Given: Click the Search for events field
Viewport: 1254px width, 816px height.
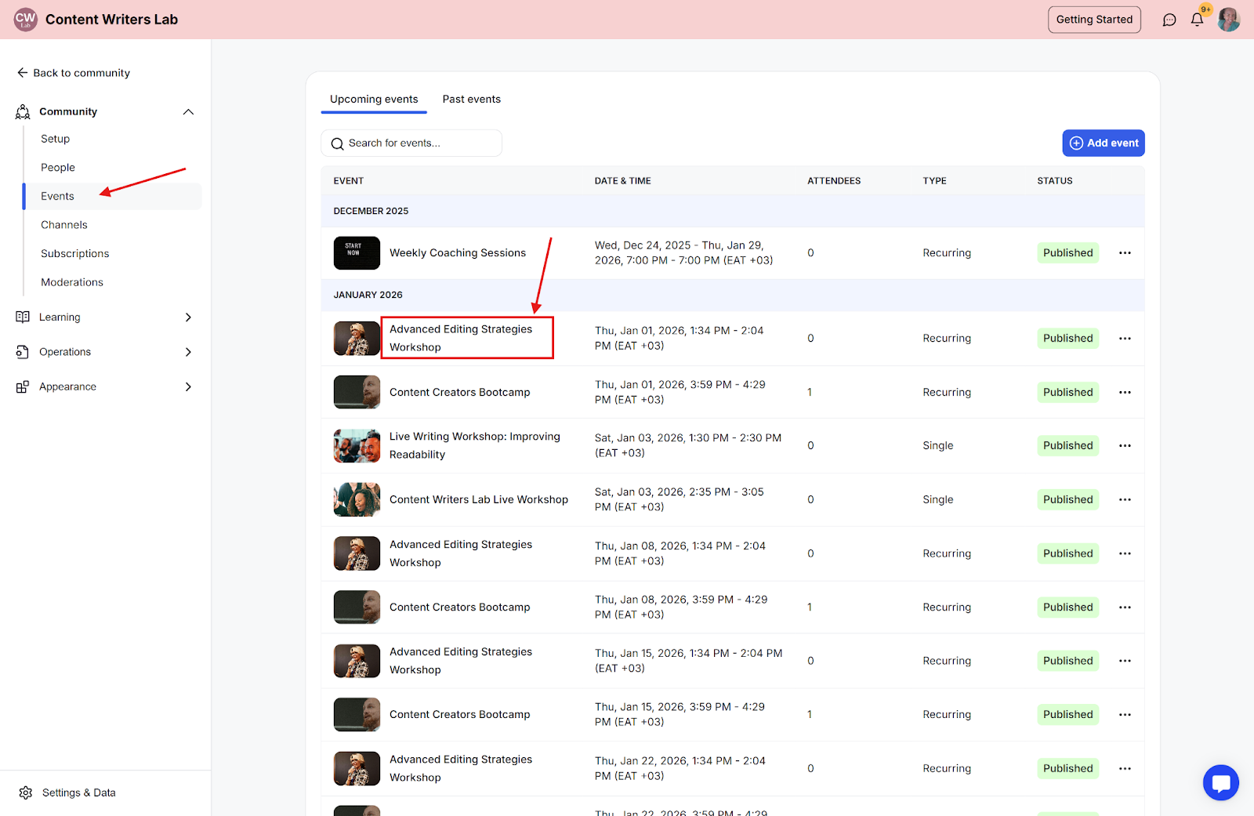Looking at the screenshot, I should (x=411, y=143).
